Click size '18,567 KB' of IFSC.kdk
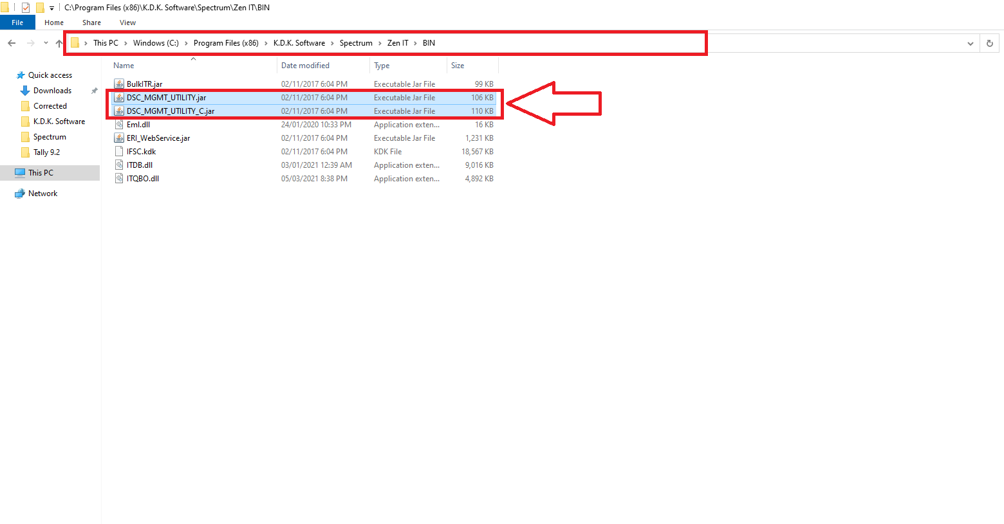Image resolution: width=1004 pixels, height=524 pixels. [478, 152]
